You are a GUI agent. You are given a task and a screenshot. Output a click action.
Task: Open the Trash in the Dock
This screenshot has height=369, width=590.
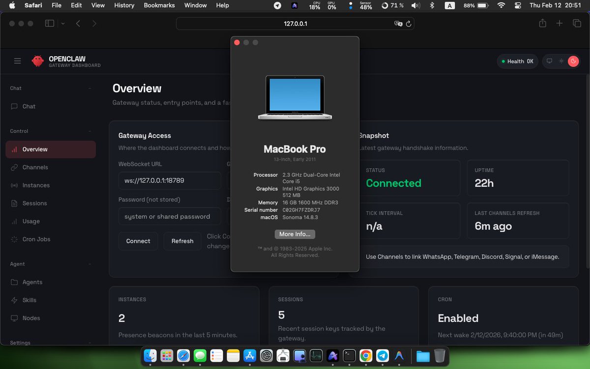point(440,355)
